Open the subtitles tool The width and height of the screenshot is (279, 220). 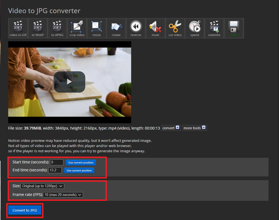(214, 28)
